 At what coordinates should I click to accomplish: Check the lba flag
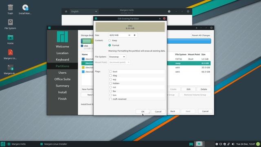click(x=111, y=91)
